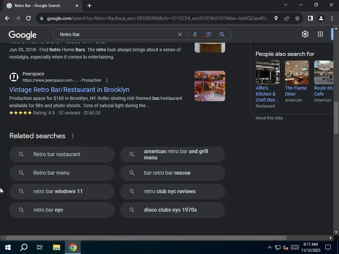
Task: Search for bar retro bar rescue
Action: [x=172, y=173]
